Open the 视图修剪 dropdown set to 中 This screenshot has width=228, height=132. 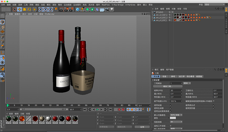[176, 122]
